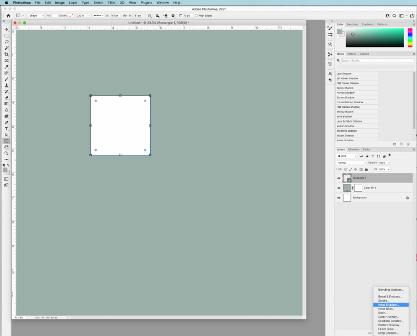Screen dimensions: 417x336
Task: Apply the Vellum Shadow style
Action: 357,126
